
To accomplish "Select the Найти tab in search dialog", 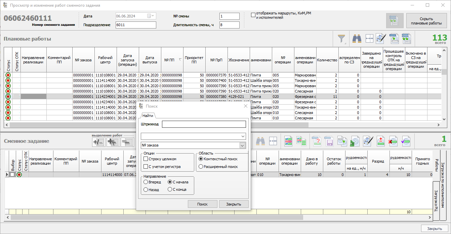I will pyautogui.click(x=148, y=116).
